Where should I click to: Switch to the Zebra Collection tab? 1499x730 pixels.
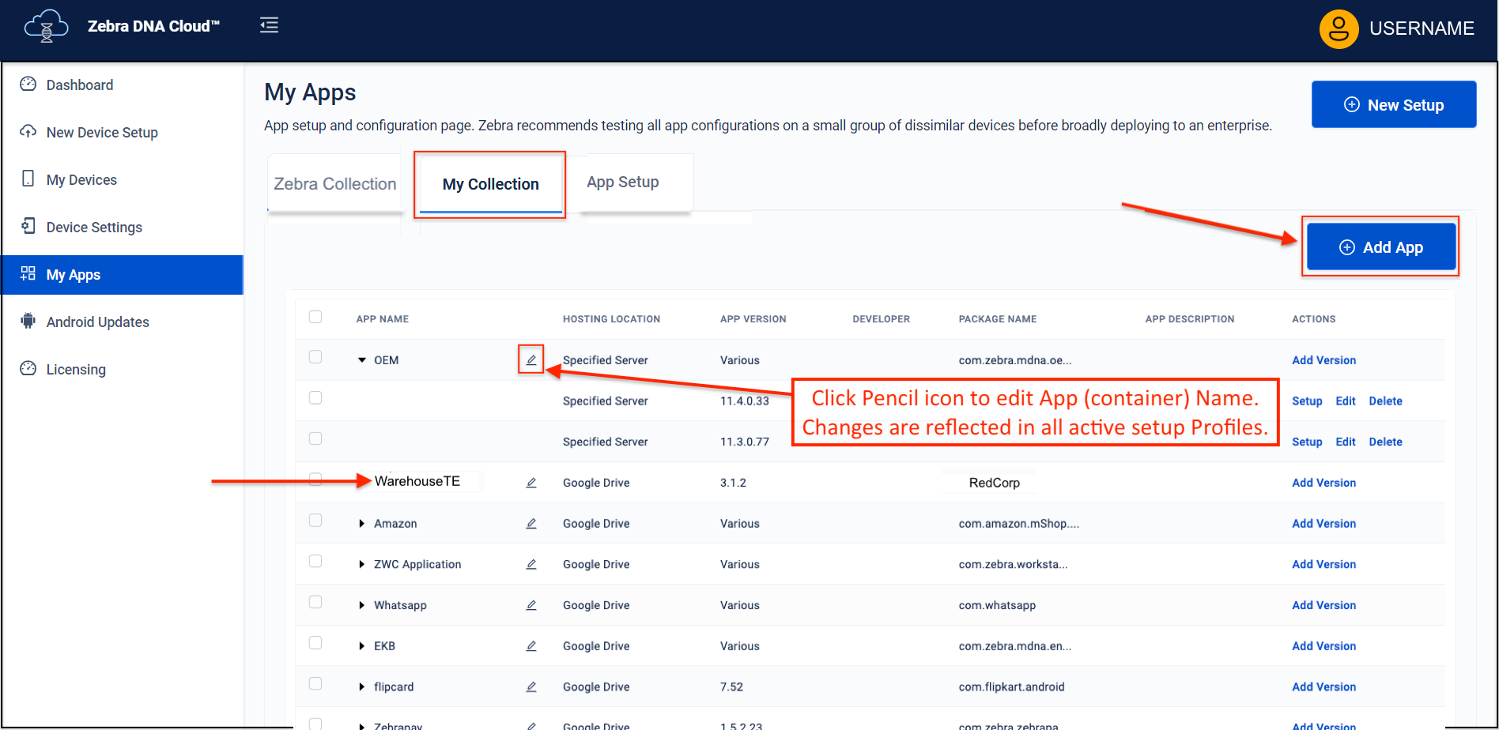coord(334,184)
